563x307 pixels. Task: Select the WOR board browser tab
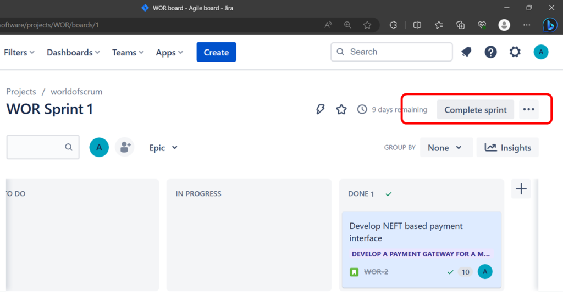pos(187,8)
